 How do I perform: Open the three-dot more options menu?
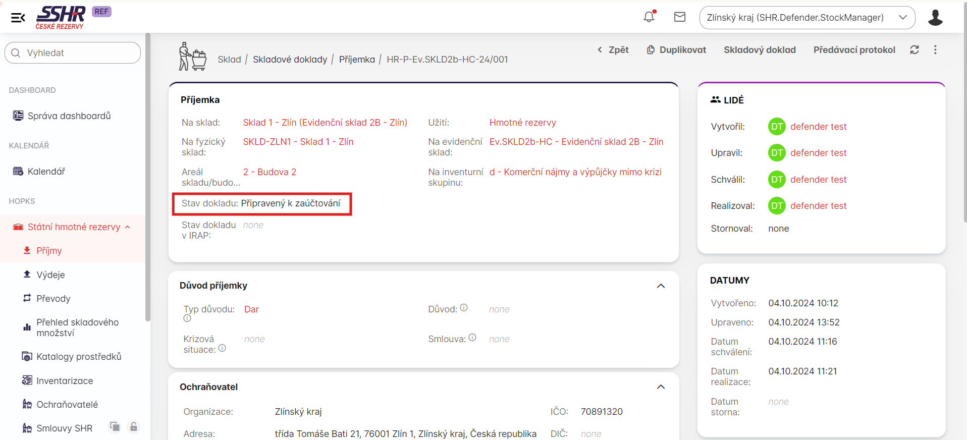coord(935,49)
